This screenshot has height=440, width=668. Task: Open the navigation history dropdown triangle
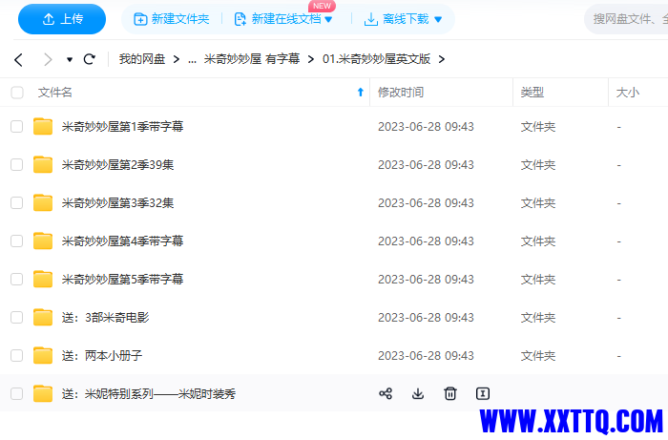point(70,59)
